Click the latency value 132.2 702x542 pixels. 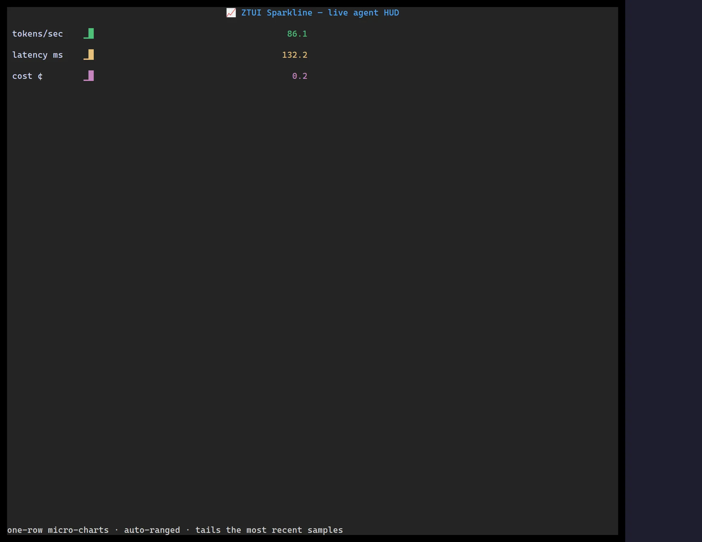click(x=295, y=55)
